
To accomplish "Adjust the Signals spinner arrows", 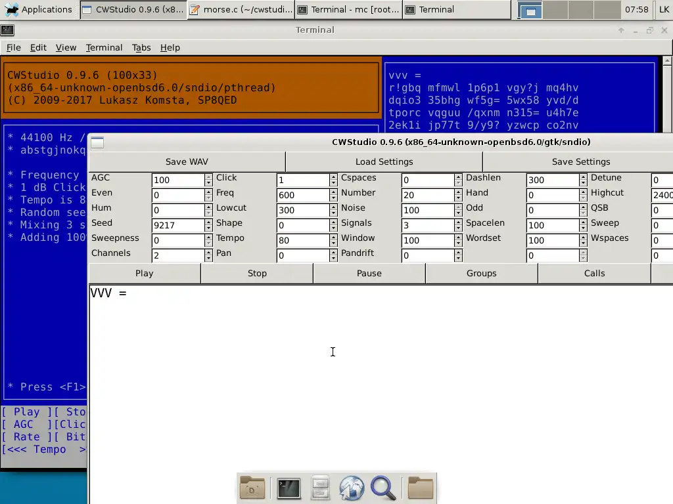I will (458, 225).
